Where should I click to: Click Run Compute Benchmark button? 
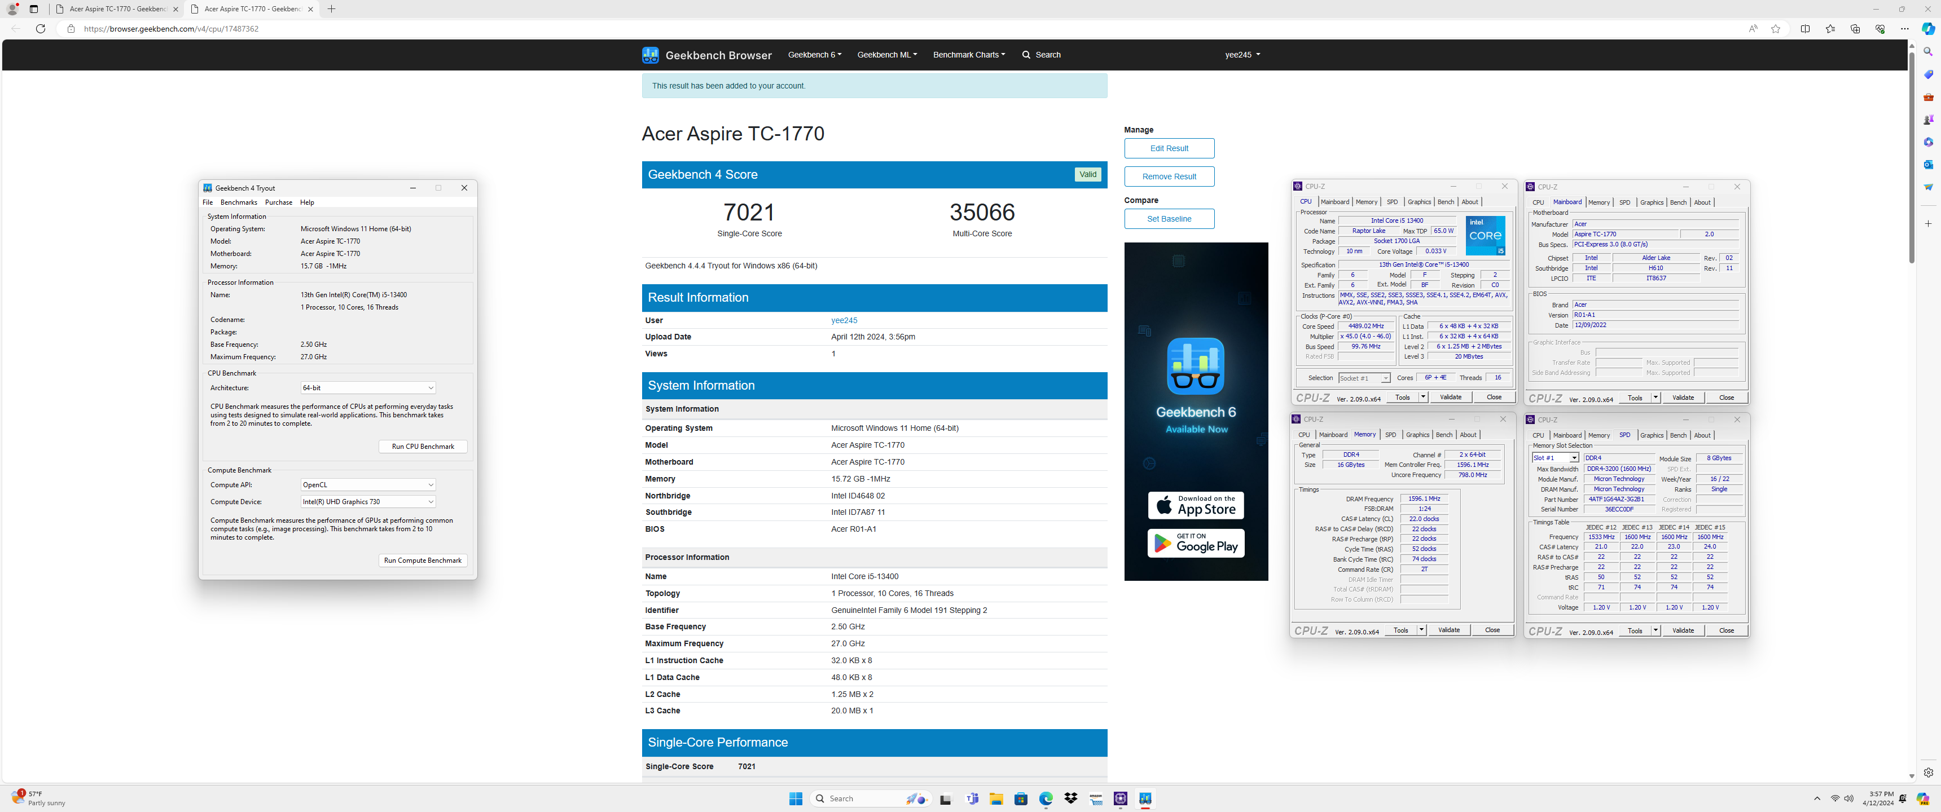point(423,561)
